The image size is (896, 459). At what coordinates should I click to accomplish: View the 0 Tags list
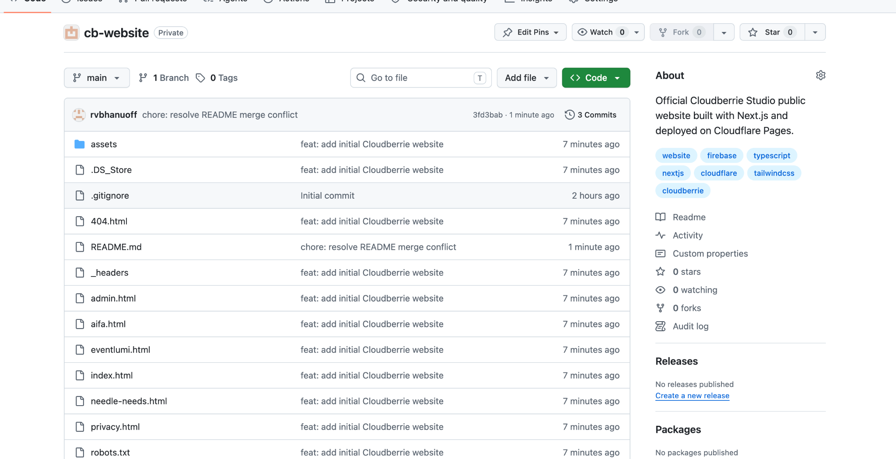click(217, 78)
